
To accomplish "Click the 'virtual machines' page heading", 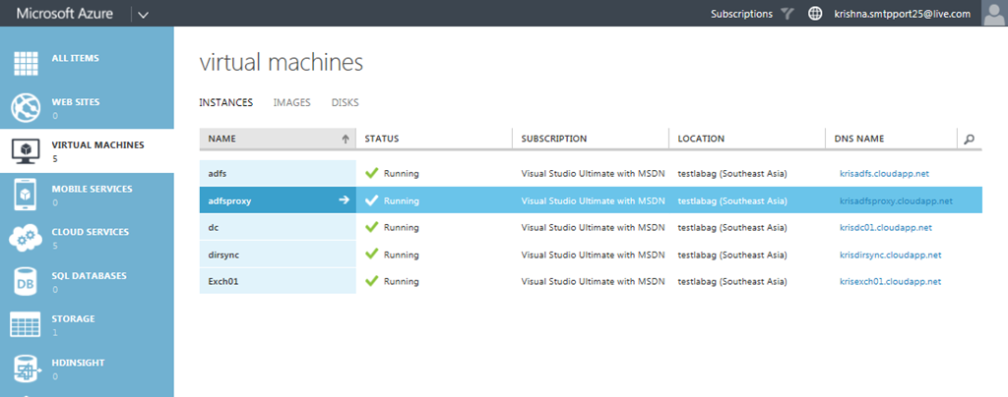I will click(x=281, y=63).
